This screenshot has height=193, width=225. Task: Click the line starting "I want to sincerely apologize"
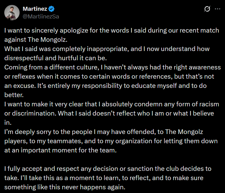[112, 31]
